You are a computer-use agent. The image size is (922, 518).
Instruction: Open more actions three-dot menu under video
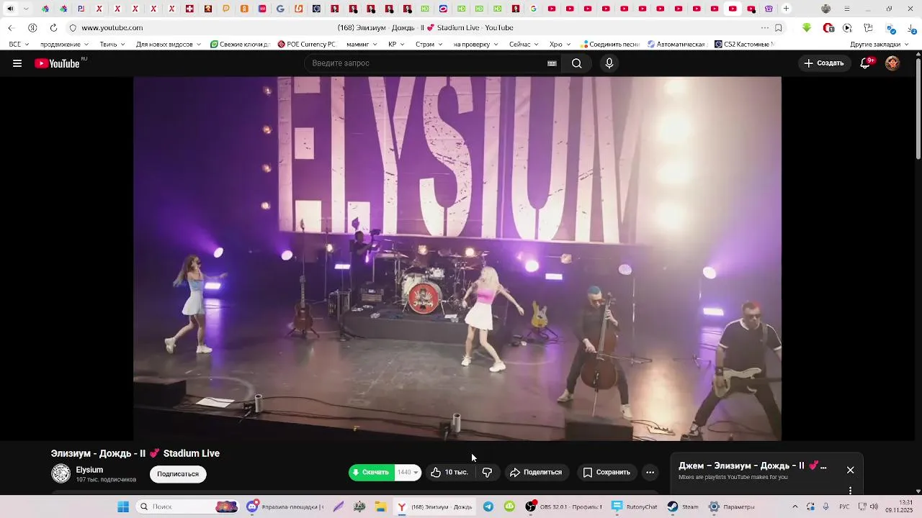click(650, 473)
